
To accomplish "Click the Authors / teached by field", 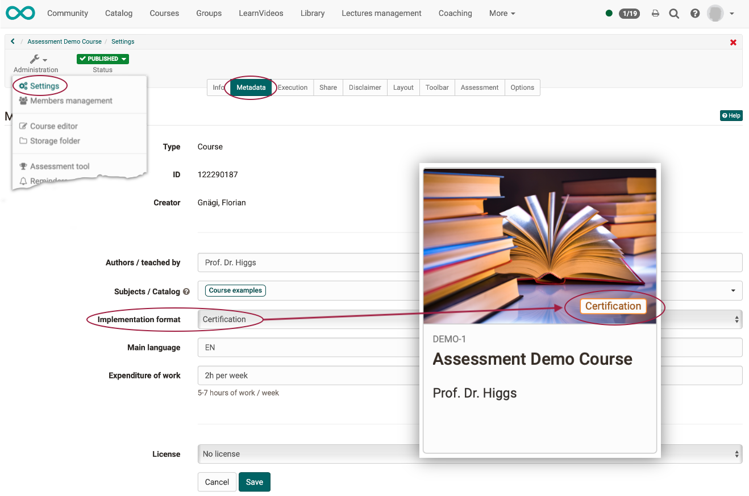I will (307, 262).
